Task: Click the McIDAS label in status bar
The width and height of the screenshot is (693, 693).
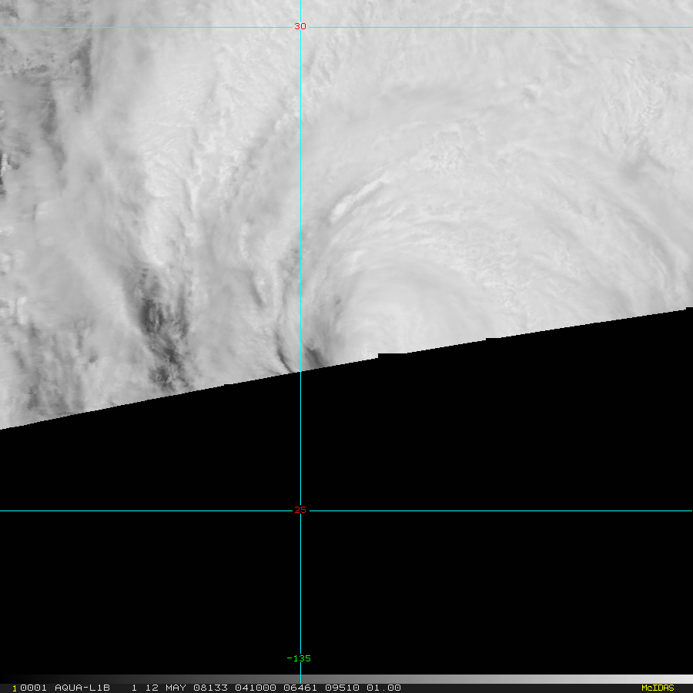Action: click(x=658, y=688)
